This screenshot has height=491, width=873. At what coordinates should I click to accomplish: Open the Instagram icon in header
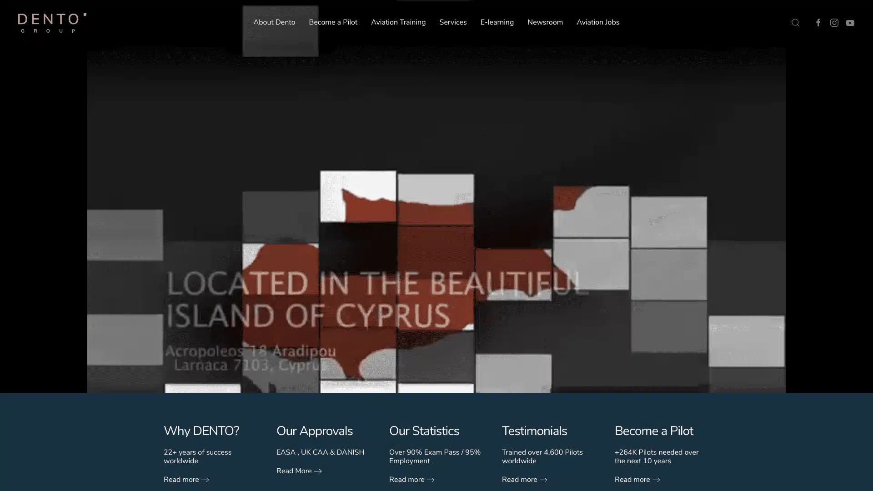pos(834,23)
